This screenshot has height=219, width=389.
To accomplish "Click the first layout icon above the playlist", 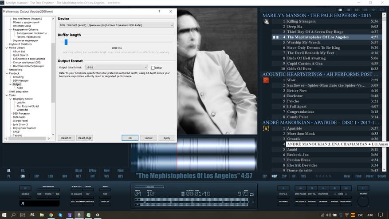I will 340,10.
